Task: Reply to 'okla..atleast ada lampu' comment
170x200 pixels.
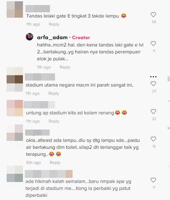Action: coord(55,162)
